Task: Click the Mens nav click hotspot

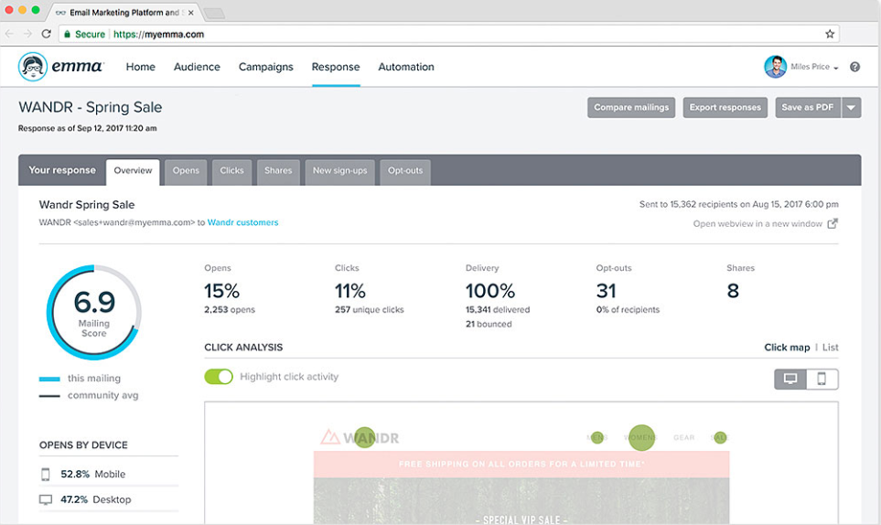Action: 597,437
